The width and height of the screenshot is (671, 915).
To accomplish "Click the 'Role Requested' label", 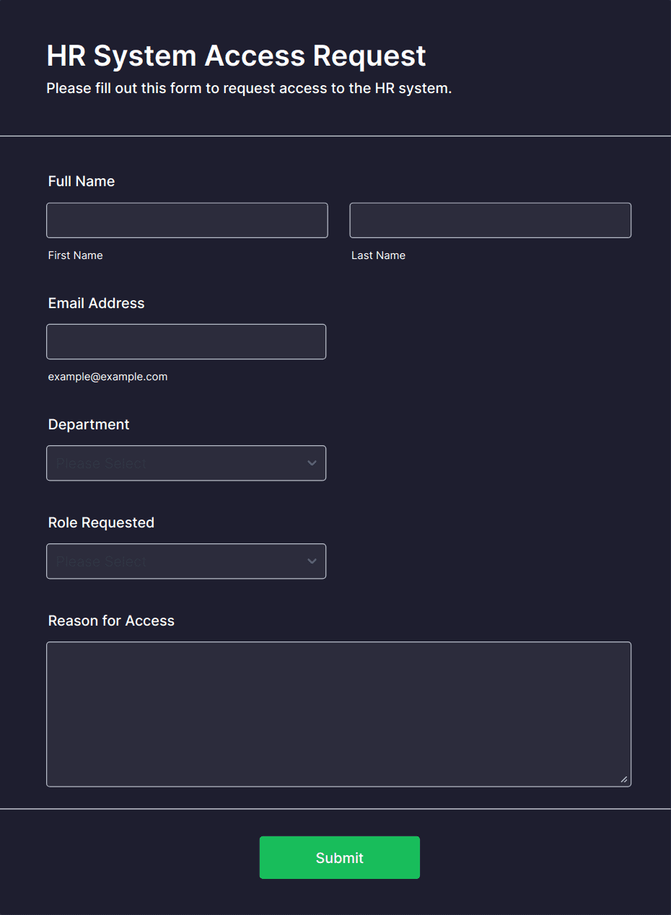I will coord(101,522).
